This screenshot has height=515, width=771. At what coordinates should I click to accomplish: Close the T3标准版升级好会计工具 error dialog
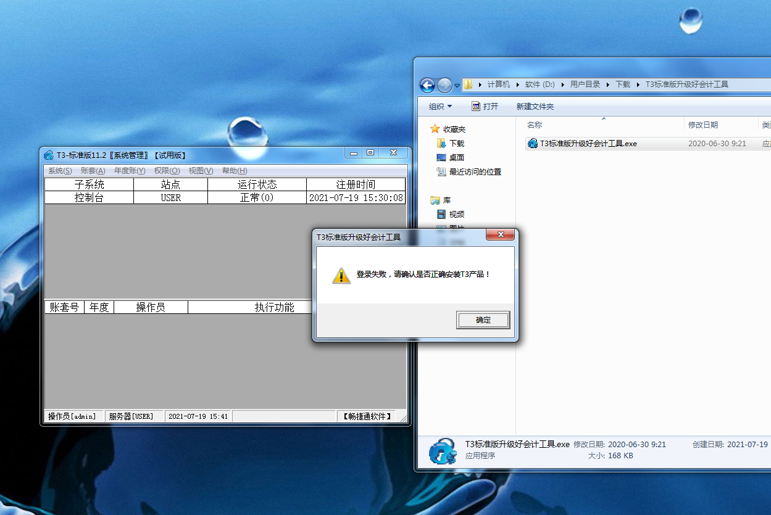coord(501,234)
